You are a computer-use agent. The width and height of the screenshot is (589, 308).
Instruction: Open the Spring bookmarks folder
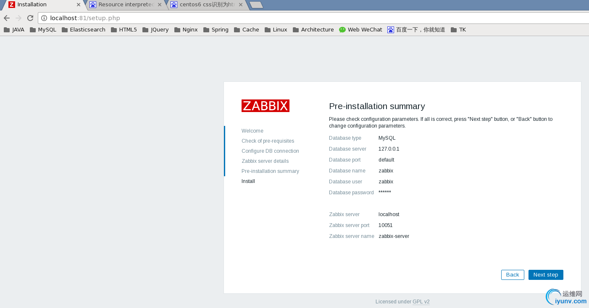point(216,30)
